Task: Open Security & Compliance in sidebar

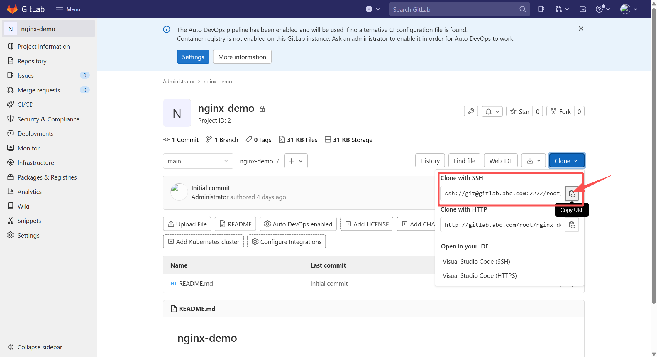Action: pos(48,119)
